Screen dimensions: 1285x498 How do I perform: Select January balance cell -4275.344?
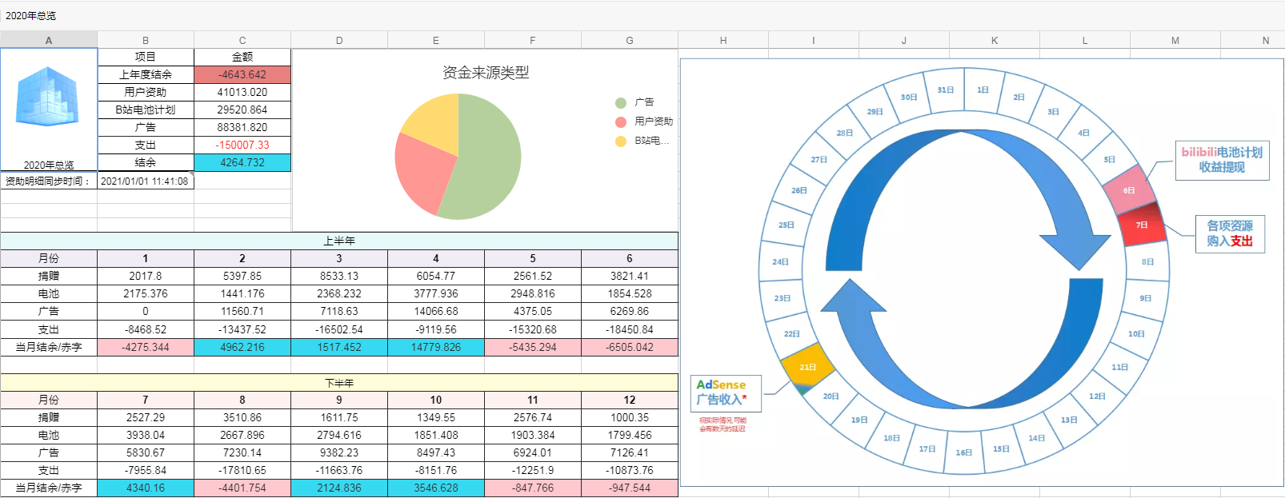(146, 347)
